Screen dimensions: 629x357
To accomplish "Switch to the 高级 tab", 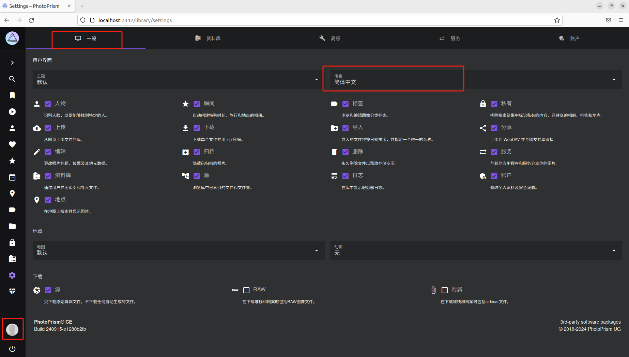I will [330, 38].
